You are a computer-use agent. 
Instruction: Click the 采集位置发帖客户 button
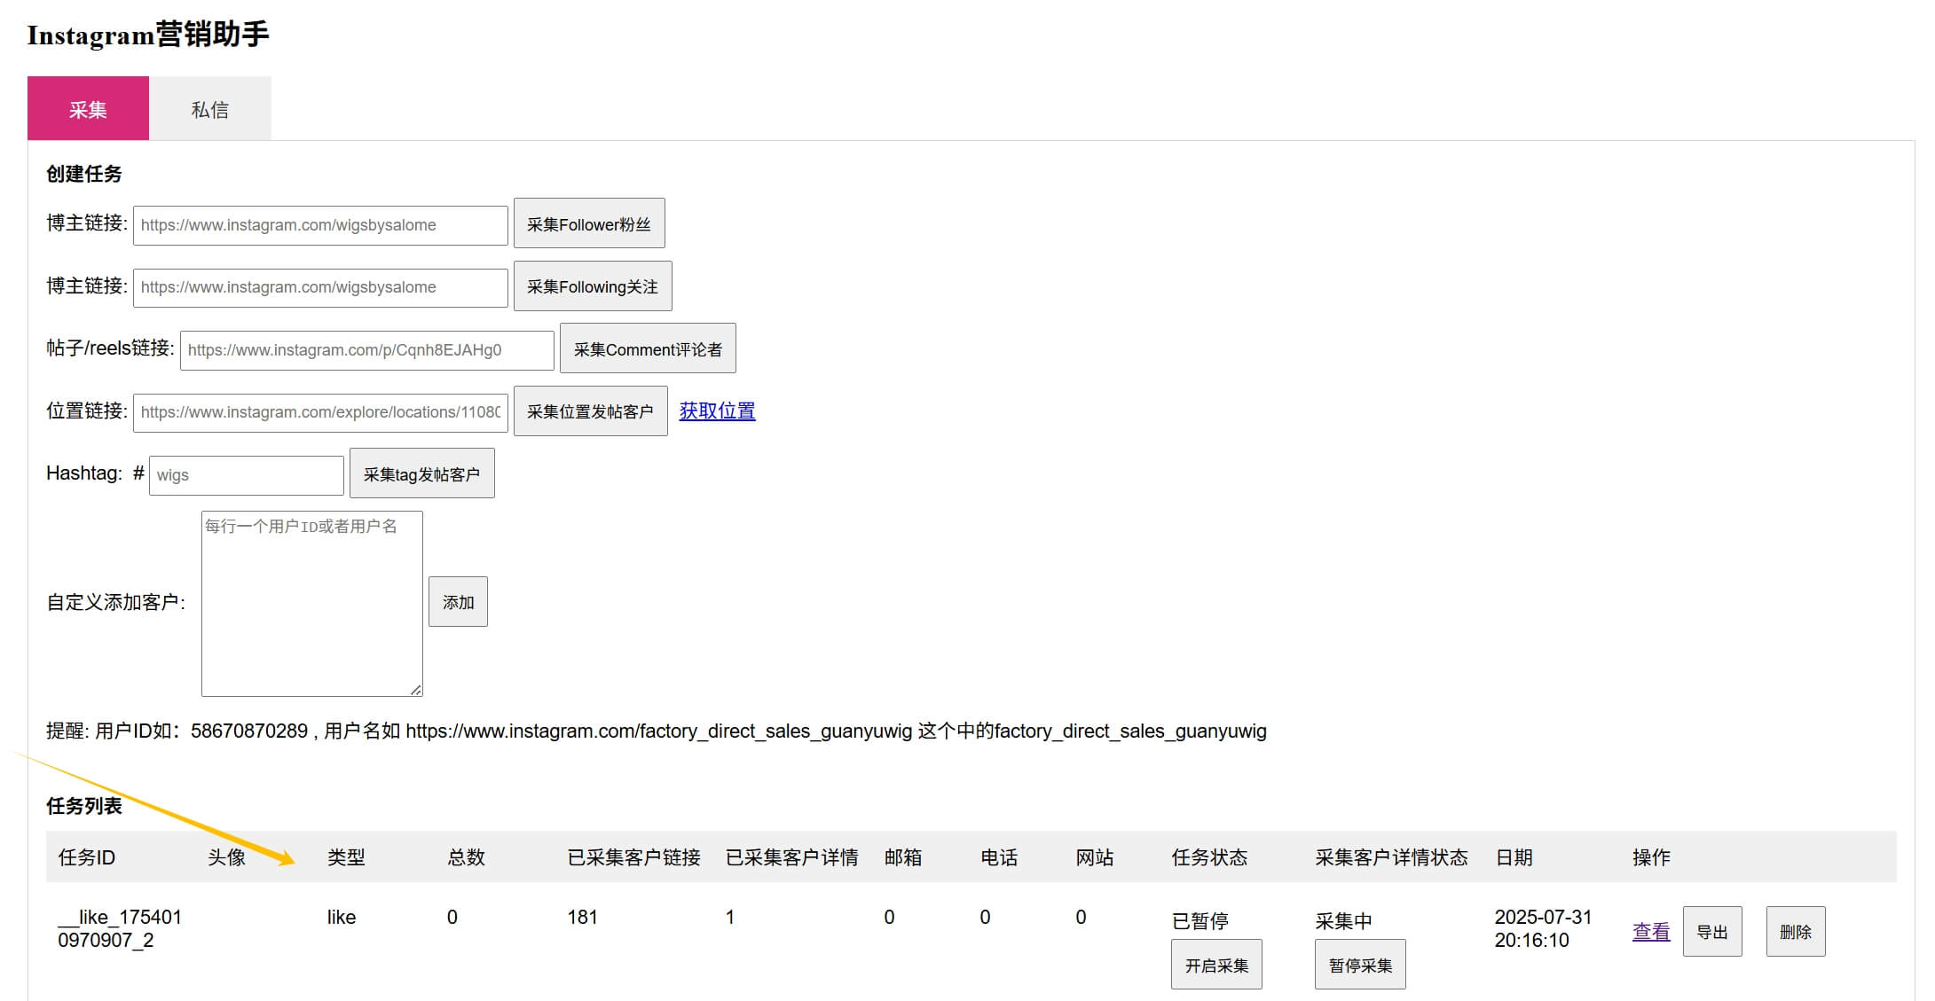[x=590, y=411]
